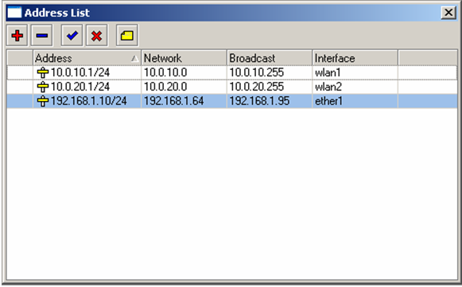Click the address icon beside 10.0.20.1/24
This screenshot has height=287, width=462.
click(43, 87)
